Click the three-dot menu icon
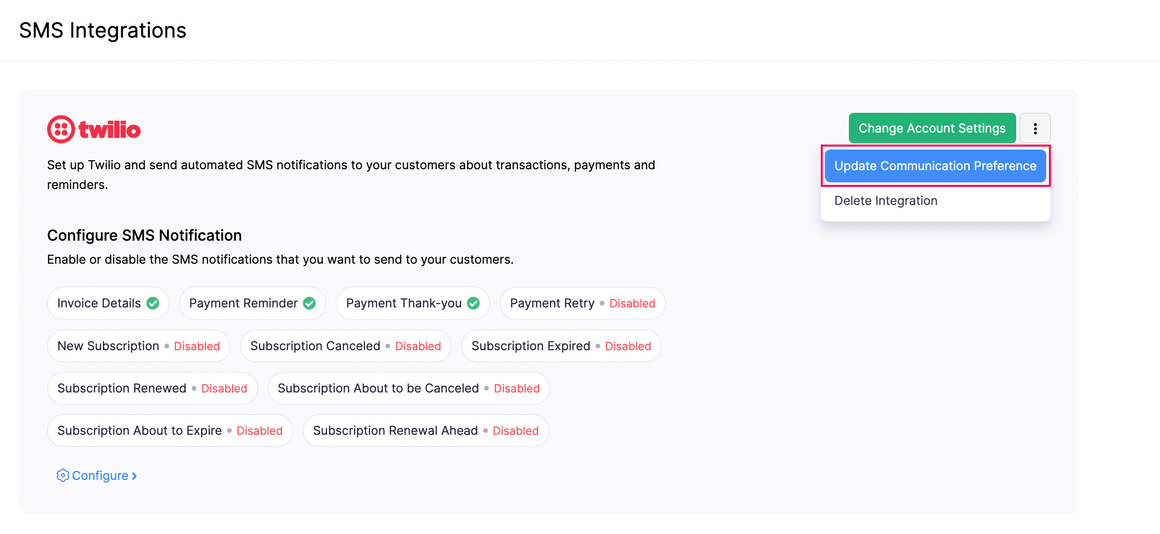This screenshot has width=1160, height=534. [x=1035, y=129]
